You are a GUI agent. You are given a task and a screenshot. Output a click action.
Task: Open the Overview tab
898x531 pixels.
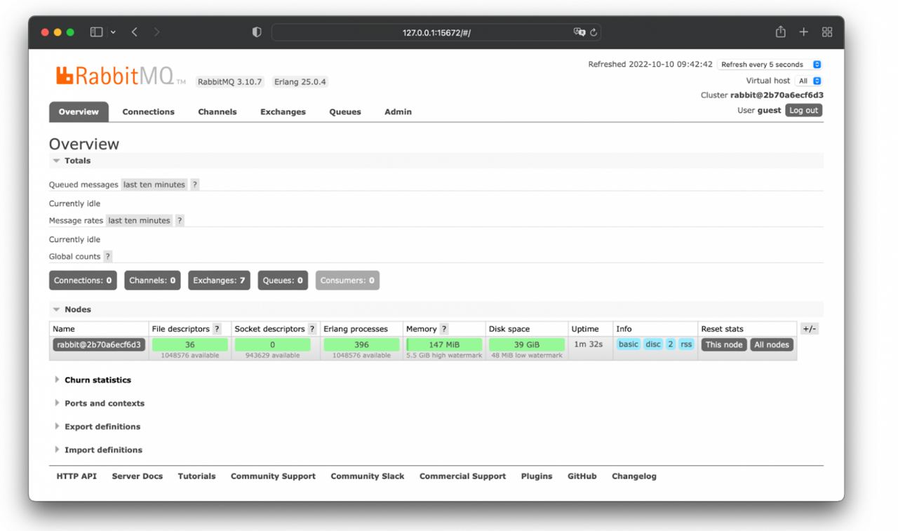[x=79, y=112]
